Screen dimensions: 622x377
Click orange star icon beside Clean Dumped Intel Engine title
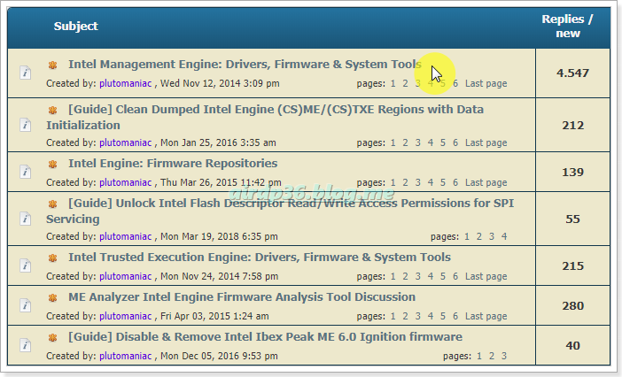[x=53, y=110]
